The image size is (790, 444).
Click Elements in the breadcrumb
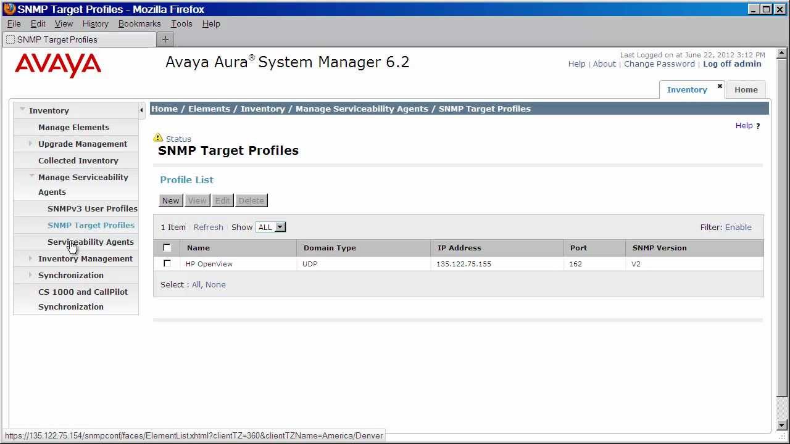click(x=209, y=109)
